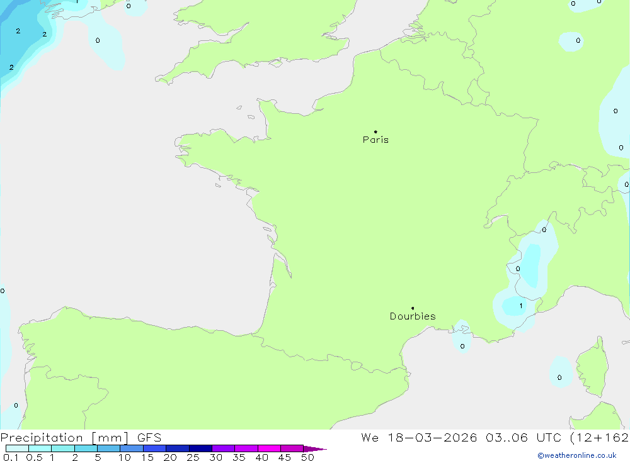Click the forecast date 'We 18-03-2026' text
This screenshot has height=461, width=630.
419,438
